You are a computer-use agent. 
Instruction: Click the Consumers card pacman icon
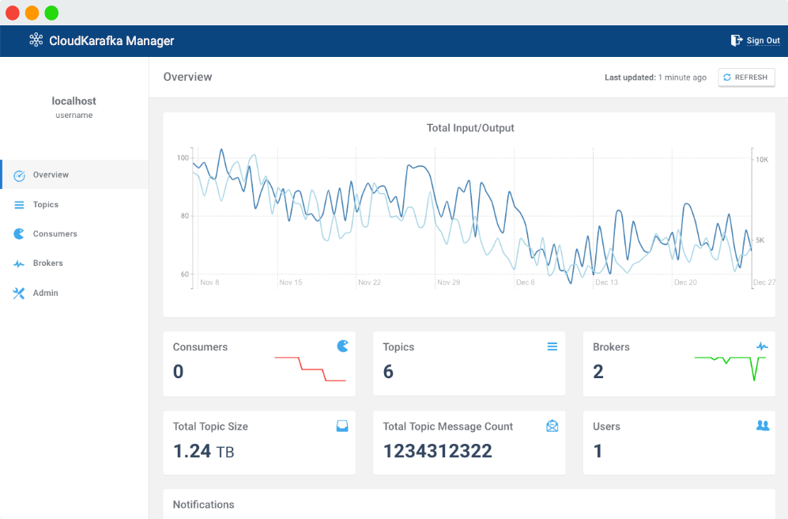click(342, 346)
